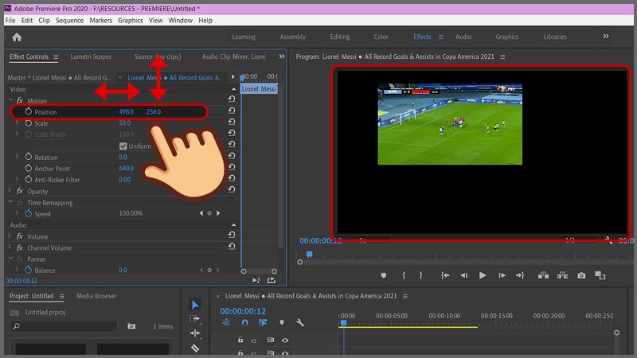
Task: Reset the Opacity effect
Action: (x=232, y=189)
